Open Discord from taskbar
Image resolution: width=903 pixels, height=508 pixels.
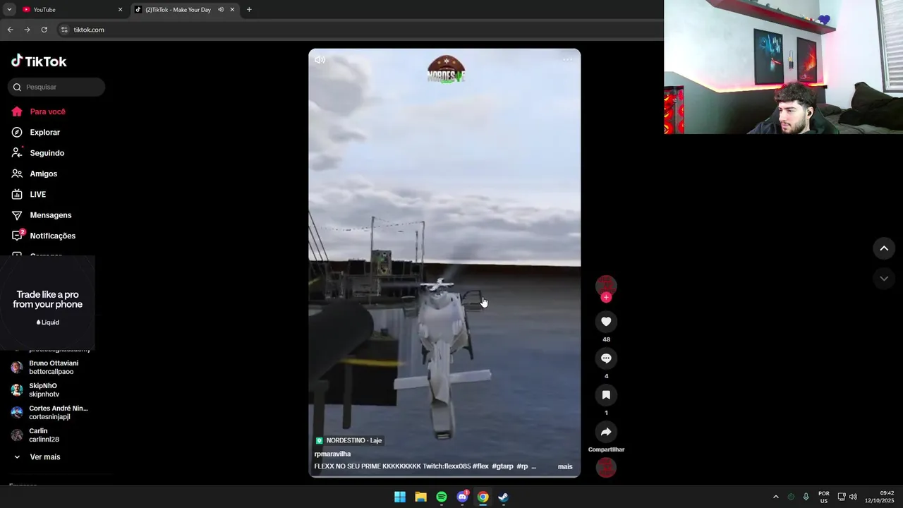(x=462, y=497)
